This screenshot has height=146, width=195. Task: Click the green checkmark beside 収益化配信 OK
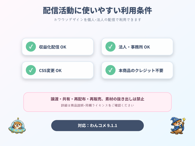(x=31, y=46)
